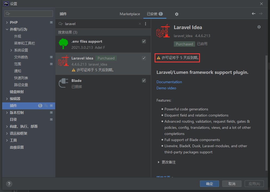Switch to the Marketplace tab
Image resolution: width=270 pixels, height=192 pixels.
tap(130, 14)
